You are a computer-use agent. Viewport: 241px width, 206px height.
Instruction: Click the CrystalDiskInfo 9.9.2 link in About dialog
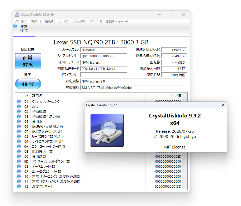pos(175,119)
